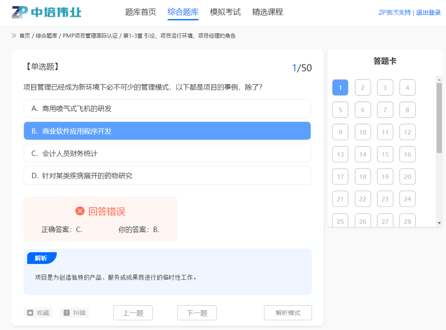
Task: Open the 题库首页 navigation tab
Action: click(x=140, y=12)
